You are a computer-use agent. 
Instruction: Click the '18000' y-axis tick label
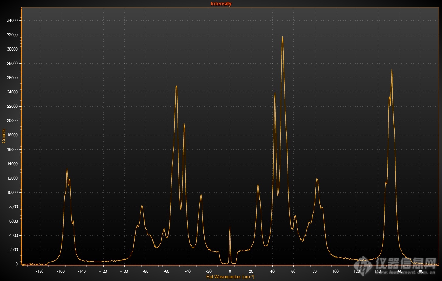[12, 135]
